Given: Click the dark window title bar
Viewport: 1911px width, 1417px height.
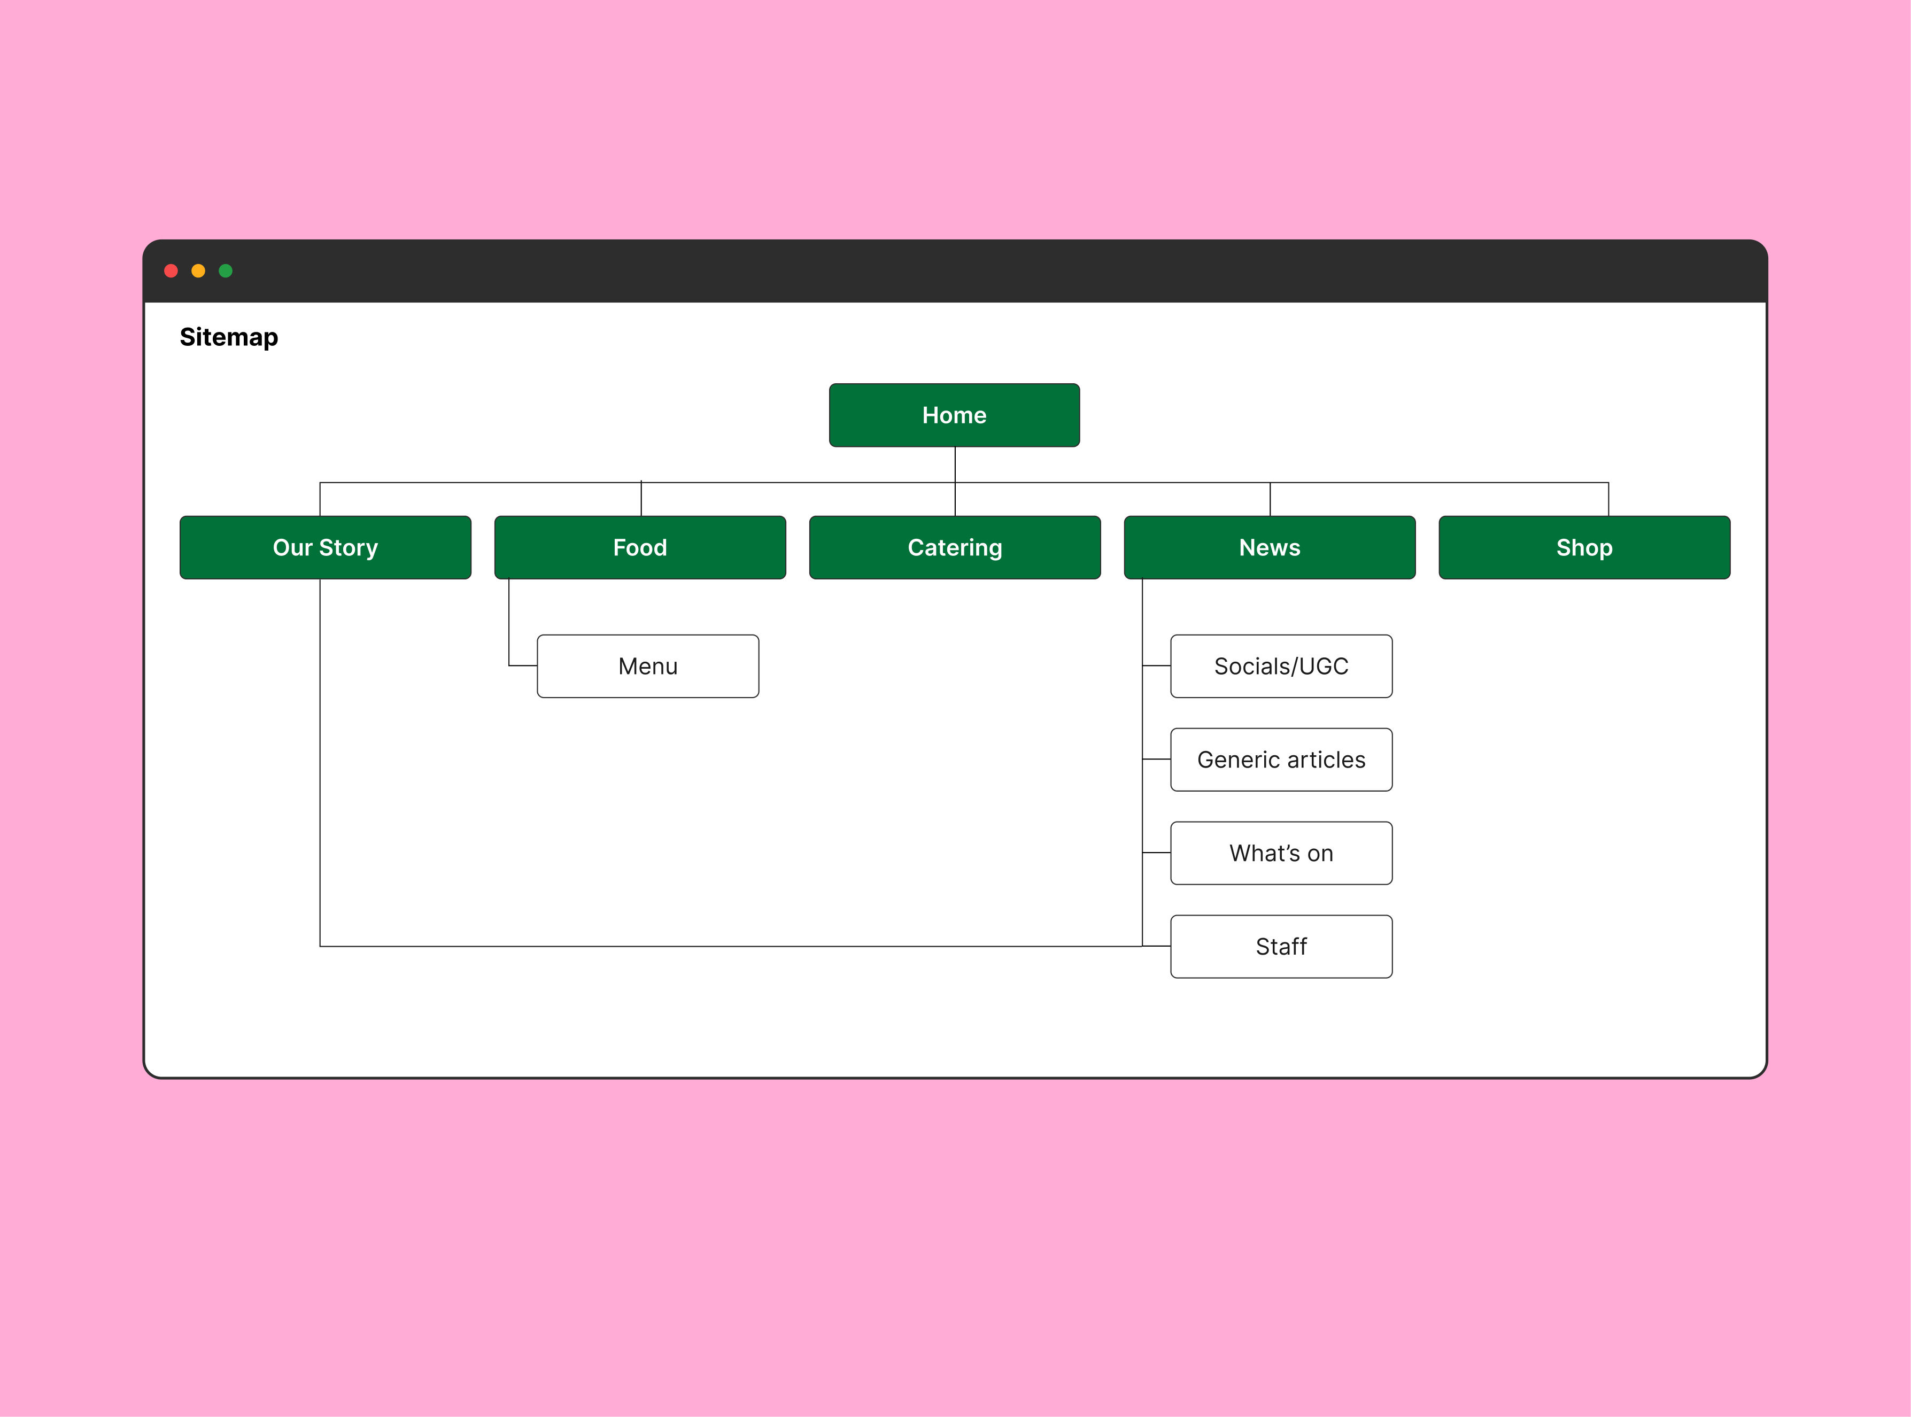Looking at the screenshot, I should [943, 271].
